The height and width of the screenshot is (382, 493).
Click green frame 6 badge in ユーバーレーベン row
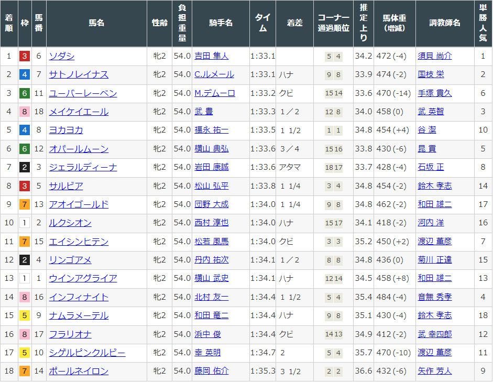pyautogui.click(x=25, y=93)
